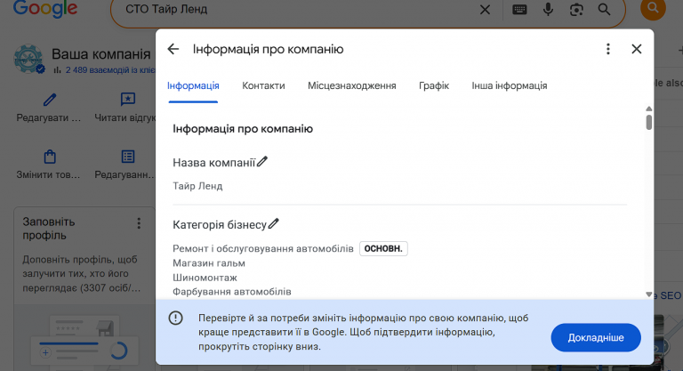Click the Назва компанії field label
683x371 pixels.
pos(213,163)
